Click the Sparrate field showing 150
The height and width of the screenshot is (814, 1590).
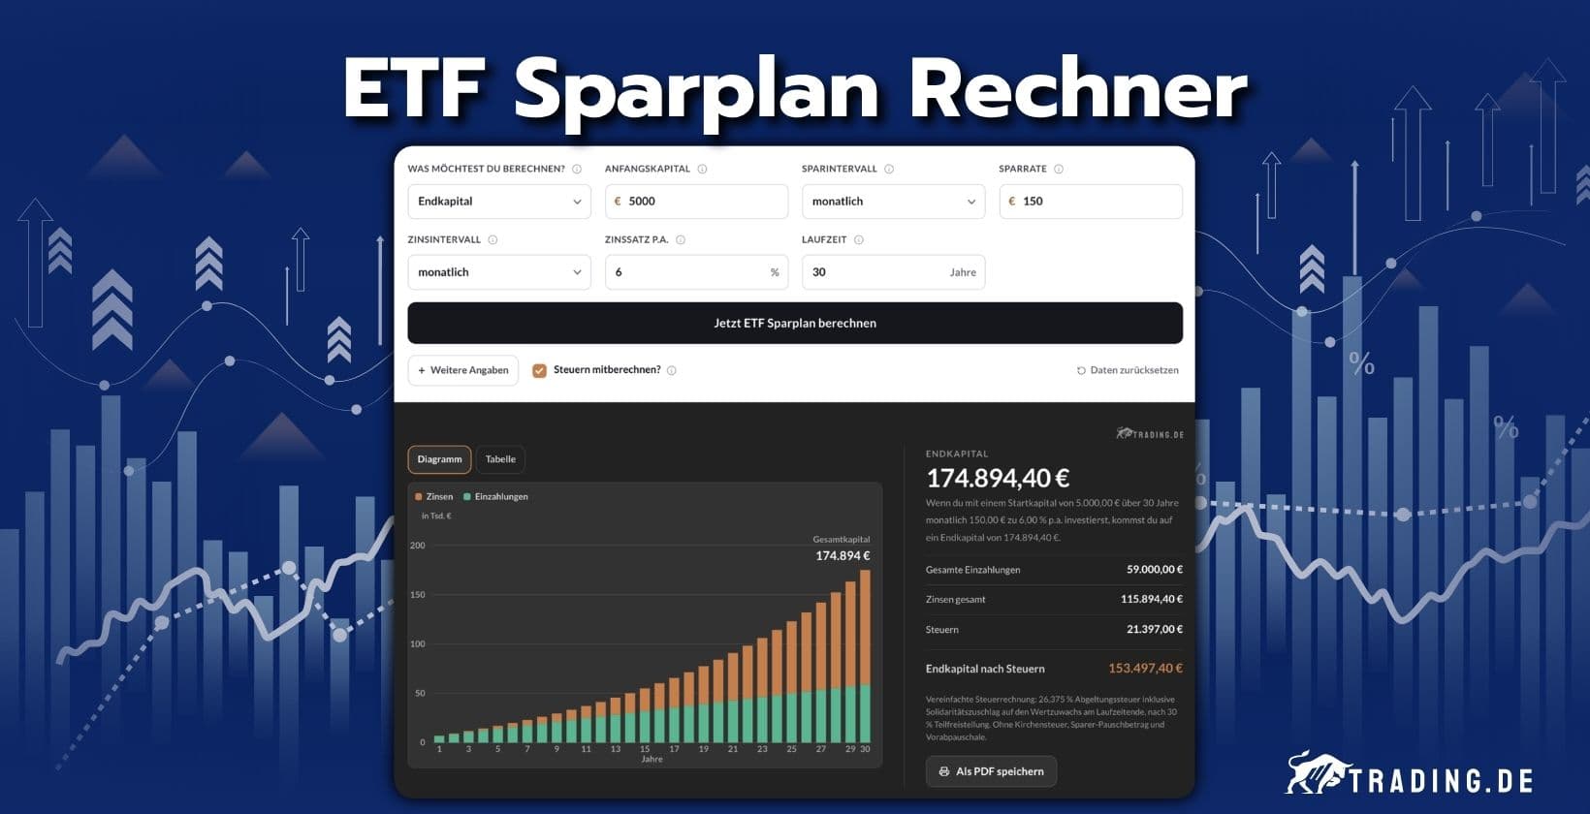tap(1091, 202)
